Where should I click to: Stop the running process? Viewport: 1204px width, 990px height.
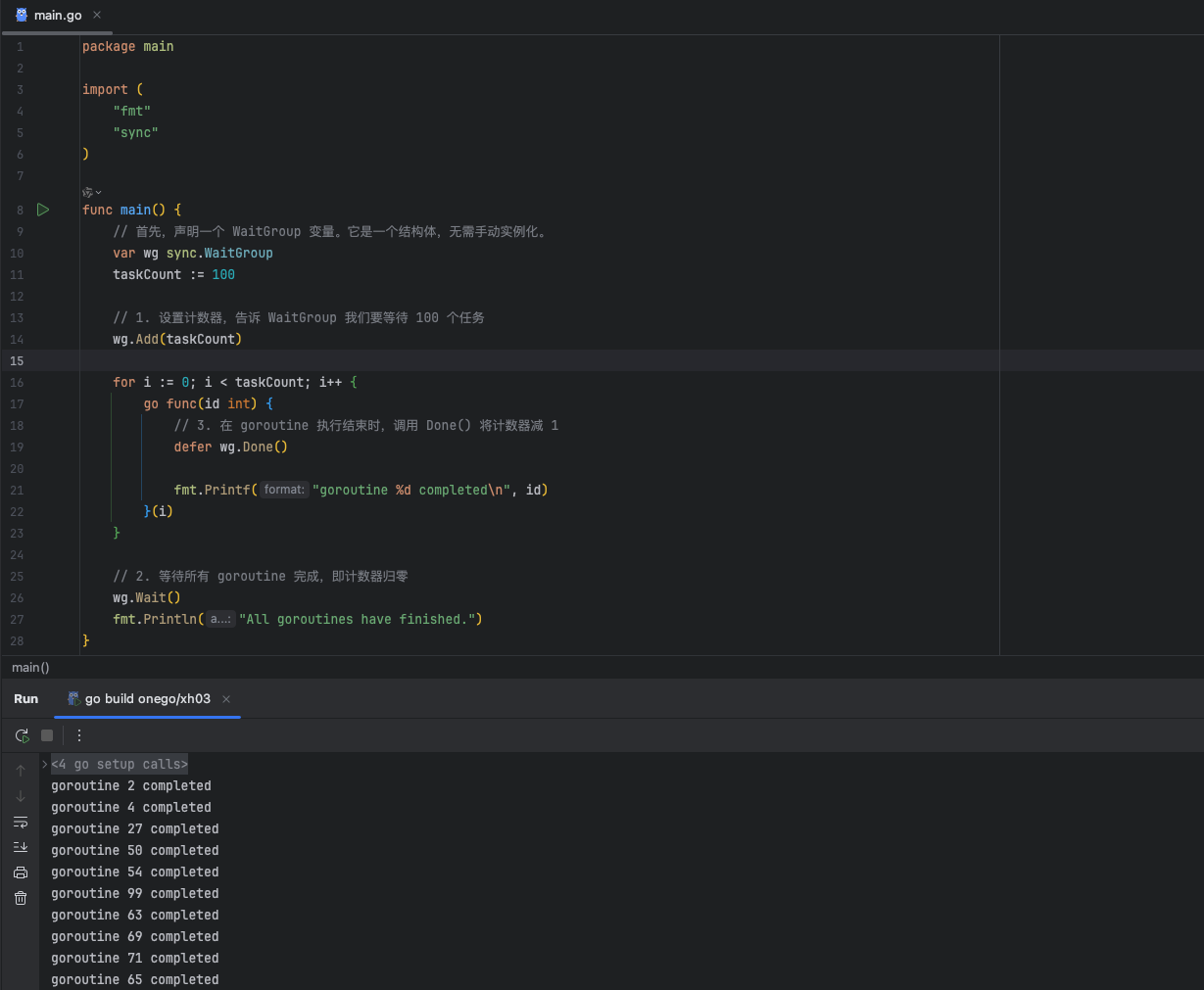[x=47, y=735]
